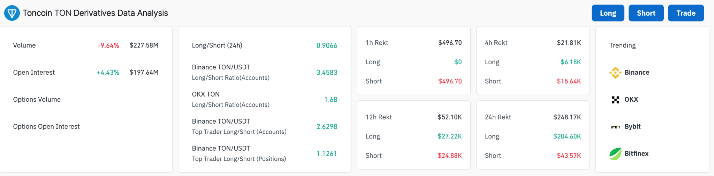Click the Toncoin logo icon
The width and height of the screenshot is (714, 176).
tap(12, 13)
